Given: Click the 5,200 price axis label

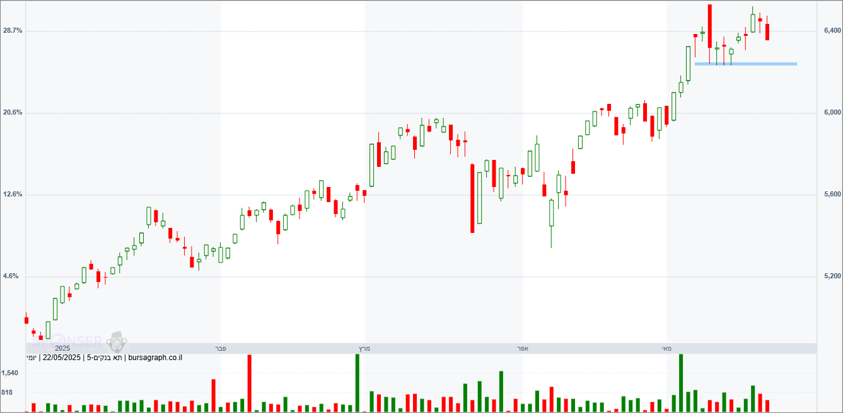Looking at the screenshot, I should (832, 276).
